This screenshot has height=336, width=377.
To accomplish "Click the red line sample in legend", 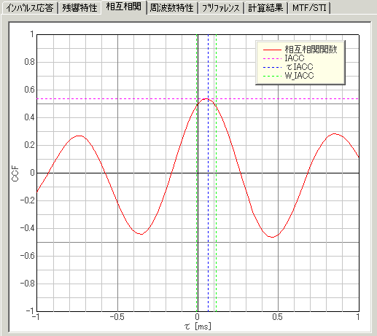I will [272, 50].
